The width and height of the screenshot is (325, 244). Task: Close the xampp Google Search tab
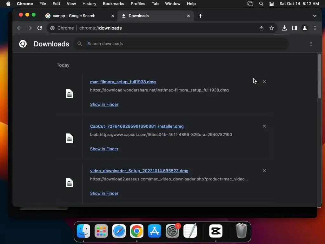pos(113,16)
